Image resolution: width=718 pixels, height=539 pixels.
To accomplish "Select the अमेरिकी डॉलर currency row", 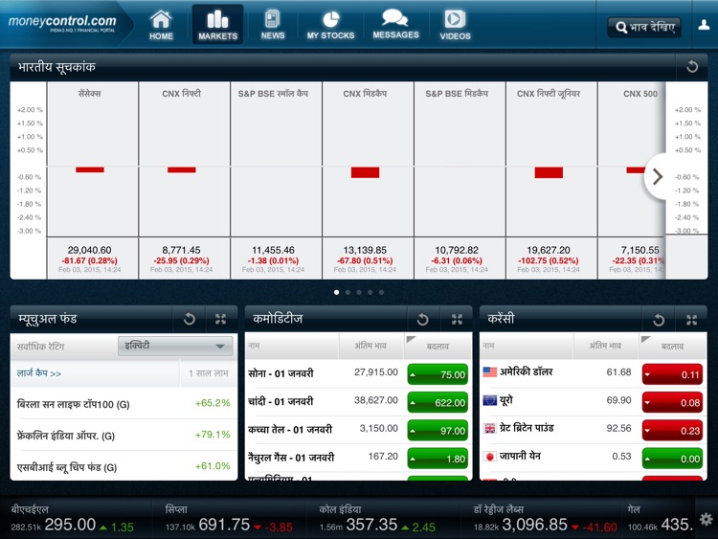I will pos(593,373).
